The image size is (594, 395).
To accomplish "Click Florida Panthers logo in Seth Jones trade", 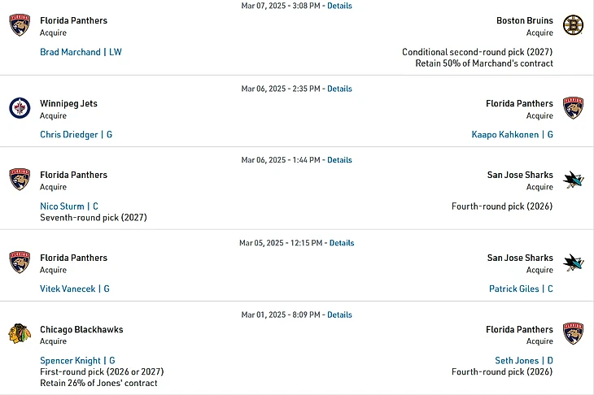I will pyautogui.click(x=573, y=334).
